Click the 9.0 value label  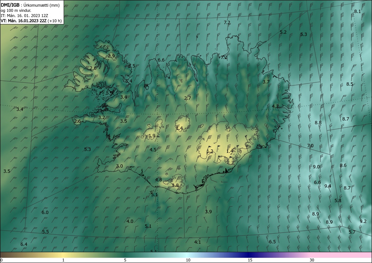click(x=316, y=167)
